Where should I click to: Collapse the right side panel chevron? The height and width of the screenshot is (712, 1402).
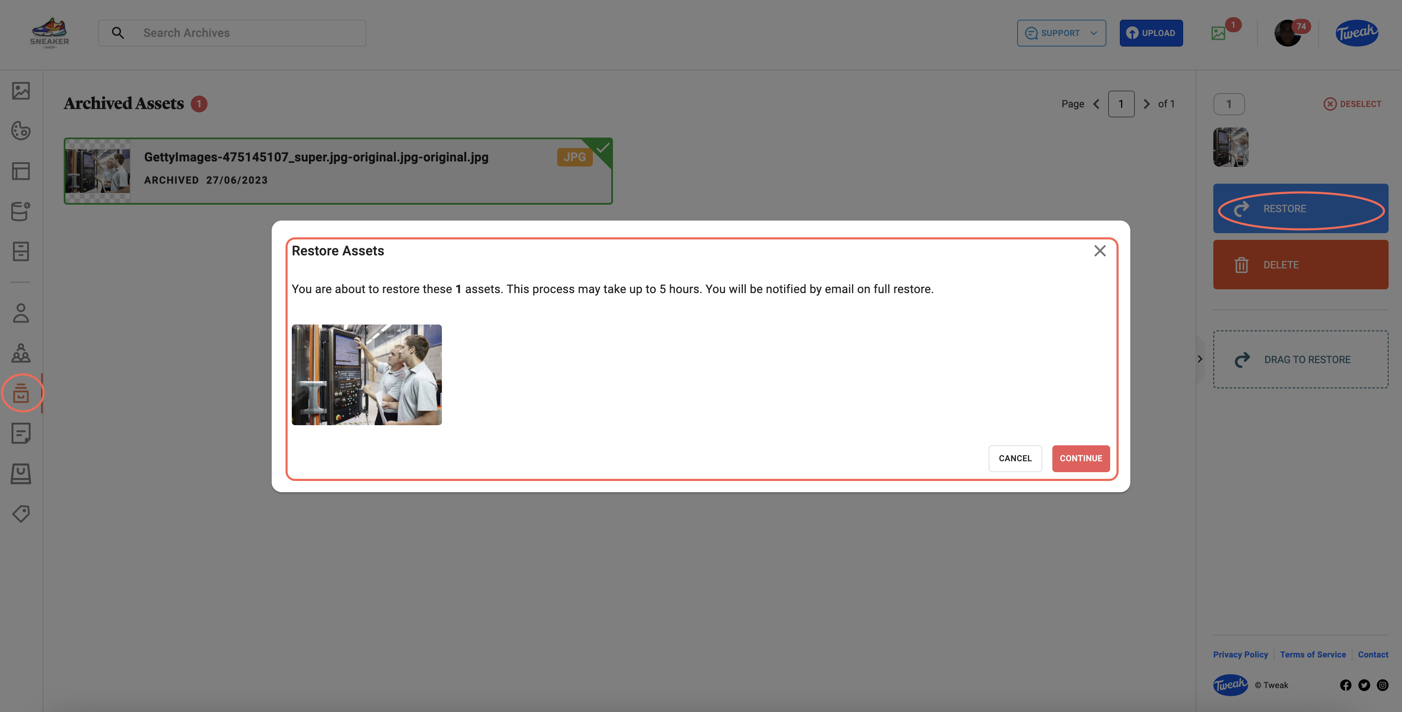point(1199,359)
